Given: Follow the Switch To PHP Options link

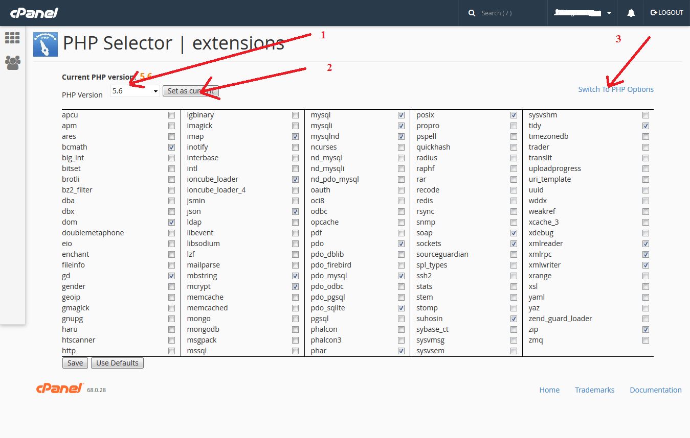Looking at the screenshot, I should click(615, 89).
